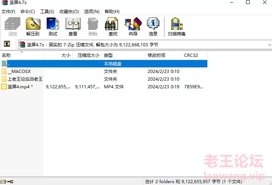Select the 上老王论坛当老王 folder icon

click(4, 79)
